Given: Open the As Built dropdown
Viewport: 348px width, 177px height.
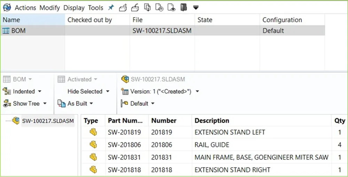Looking at the screenshot, I should point(80,103).
